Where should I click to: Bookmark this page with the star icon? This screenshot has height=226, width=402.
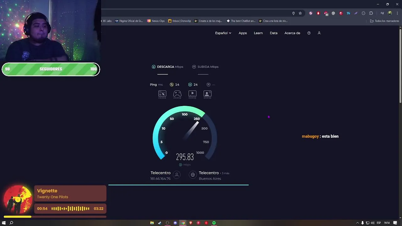300,13
